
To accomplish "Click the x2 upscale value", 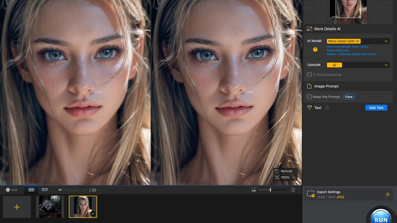I will (x=334, y=65).
